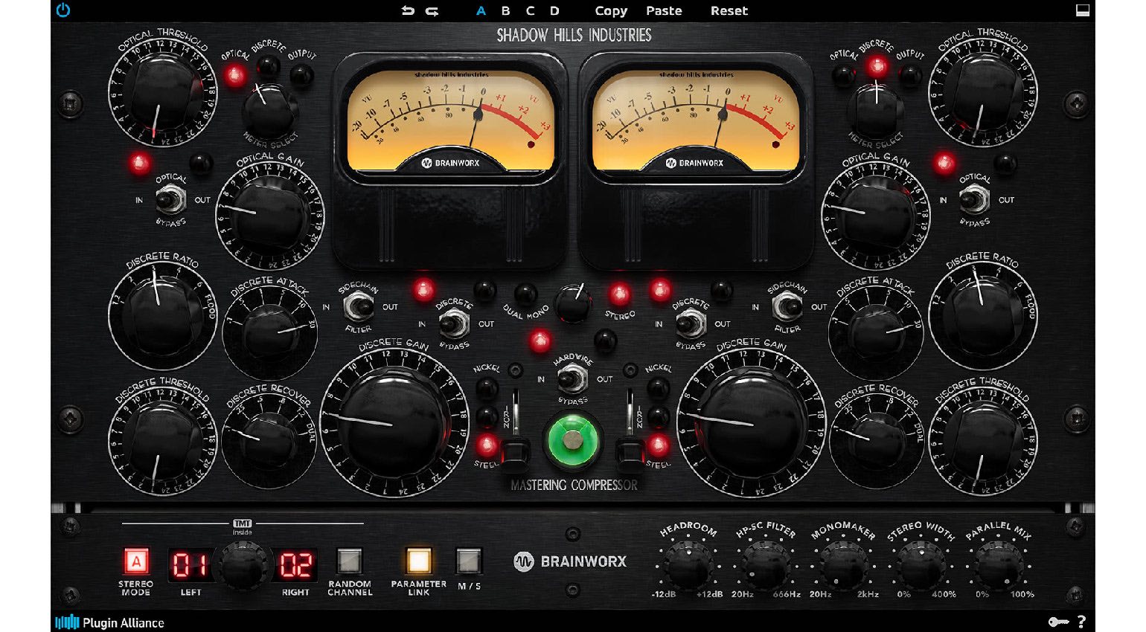Select preset slot C
This screenshot has width=1146, height=632.
click(x=530, y=10)
